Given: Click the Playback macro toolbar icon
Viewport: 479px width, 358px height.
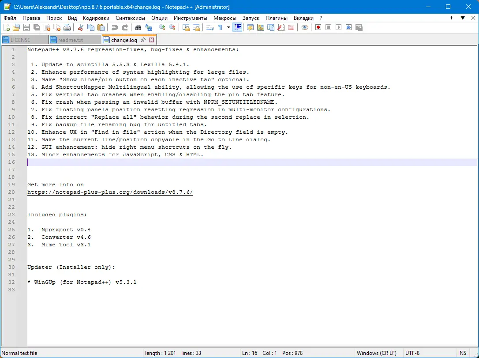Looking at the screenshot, I should 338,27.
